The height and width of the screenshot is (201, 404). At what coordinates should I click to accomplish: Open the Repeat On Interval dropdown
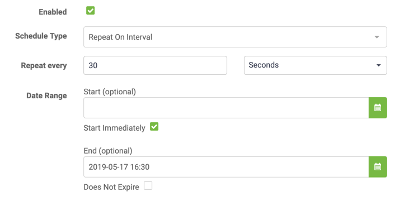235,37
